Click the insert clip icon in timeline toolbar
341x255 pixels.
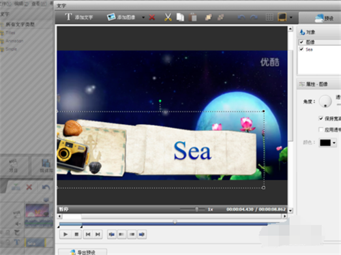coord(16,187)
